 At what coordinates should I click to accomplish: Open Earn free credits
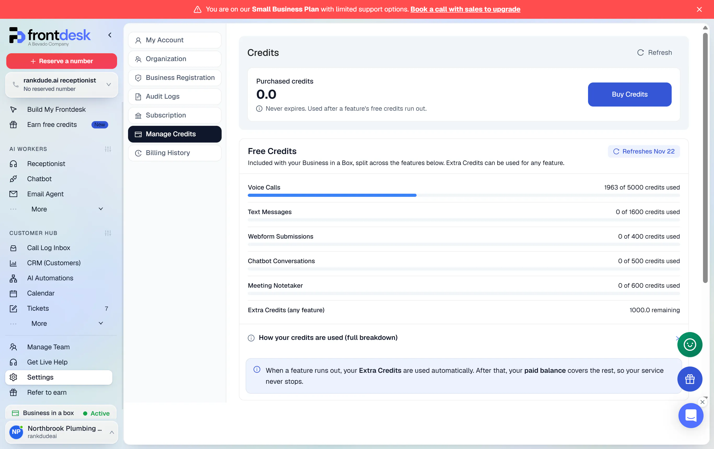(x=59, y=125)
